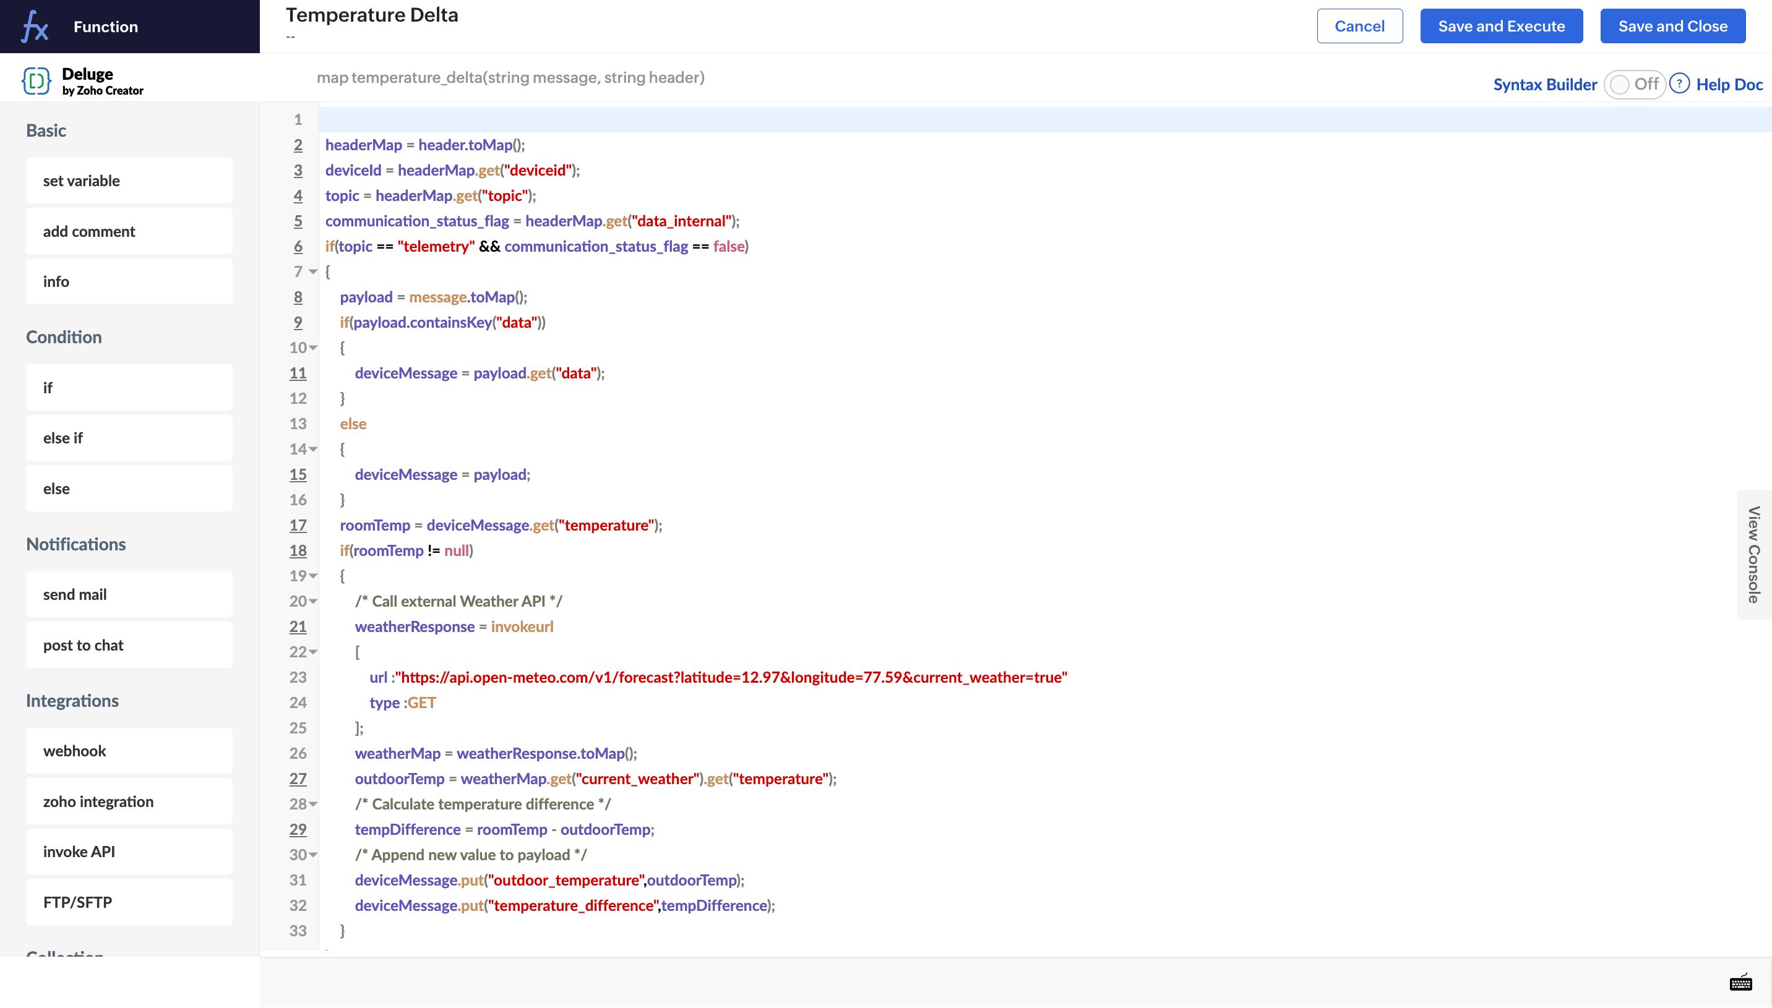Click the Help Doc question mark icon

pos(1679,83)
